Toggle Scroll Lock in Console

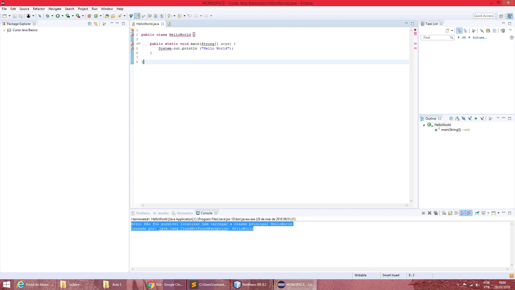click(x=450, y=213)
